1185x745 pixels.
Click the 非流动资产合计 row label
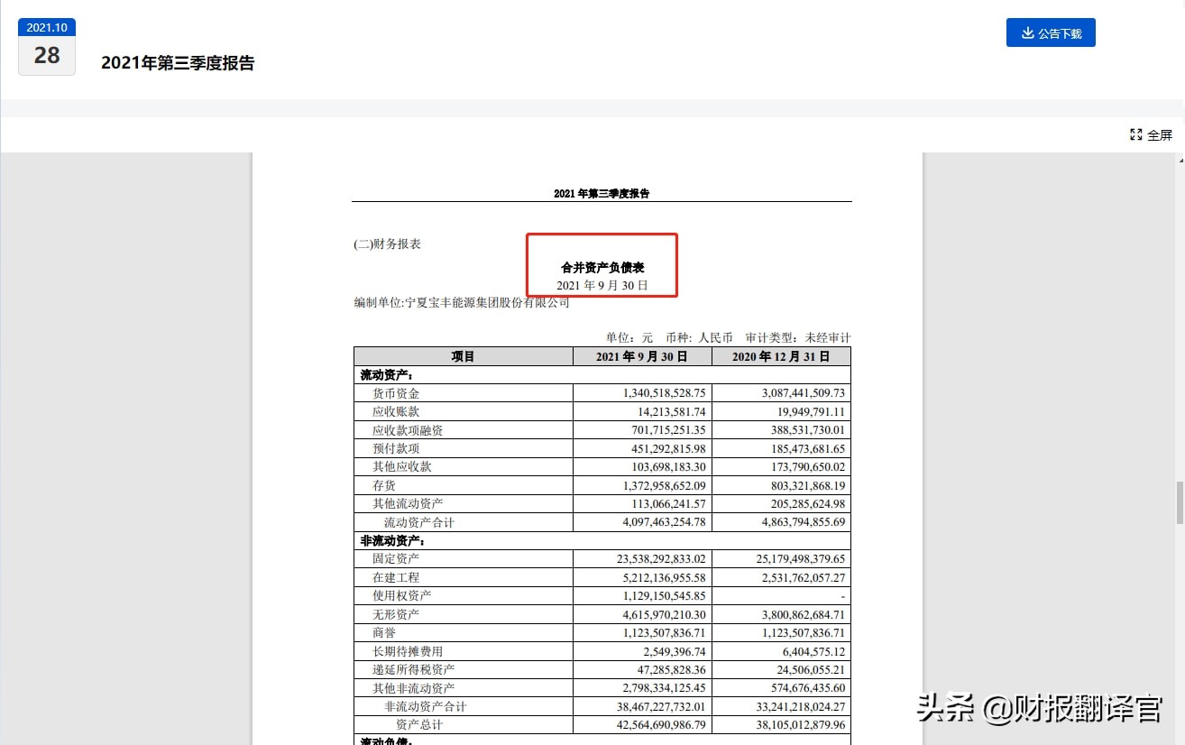coord(425,706)
